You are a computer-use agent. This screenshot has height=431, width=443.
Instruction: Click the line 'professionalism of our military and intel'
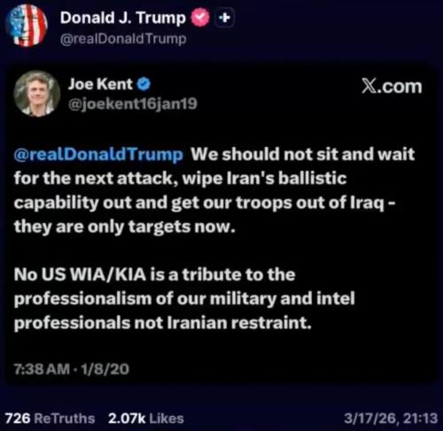coord(184,299)
